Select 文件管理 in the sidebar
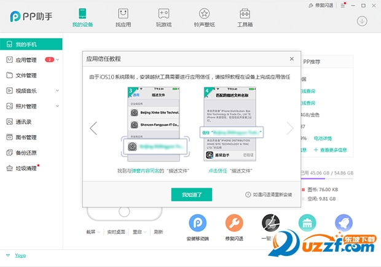Screen dimensions: 381x267 click(26, 75)
